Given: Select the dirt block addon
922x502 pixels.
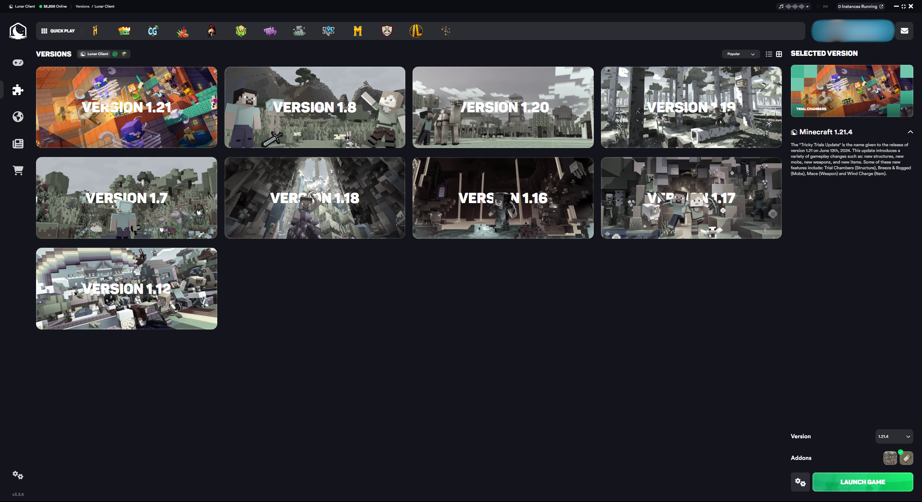Looking at the screenshot, I should click(x=890, y=458).
